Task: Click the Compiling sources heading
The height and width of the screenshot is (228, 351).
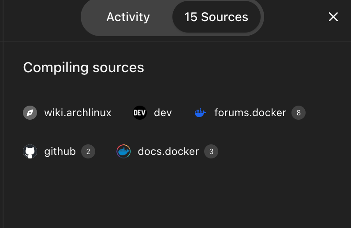Action: pyautogui.click(x=83, y=67)
